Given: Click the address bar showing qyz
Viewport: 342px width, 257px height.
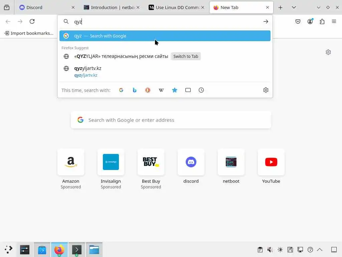Looking at the screenshot, I should (166, 22).
